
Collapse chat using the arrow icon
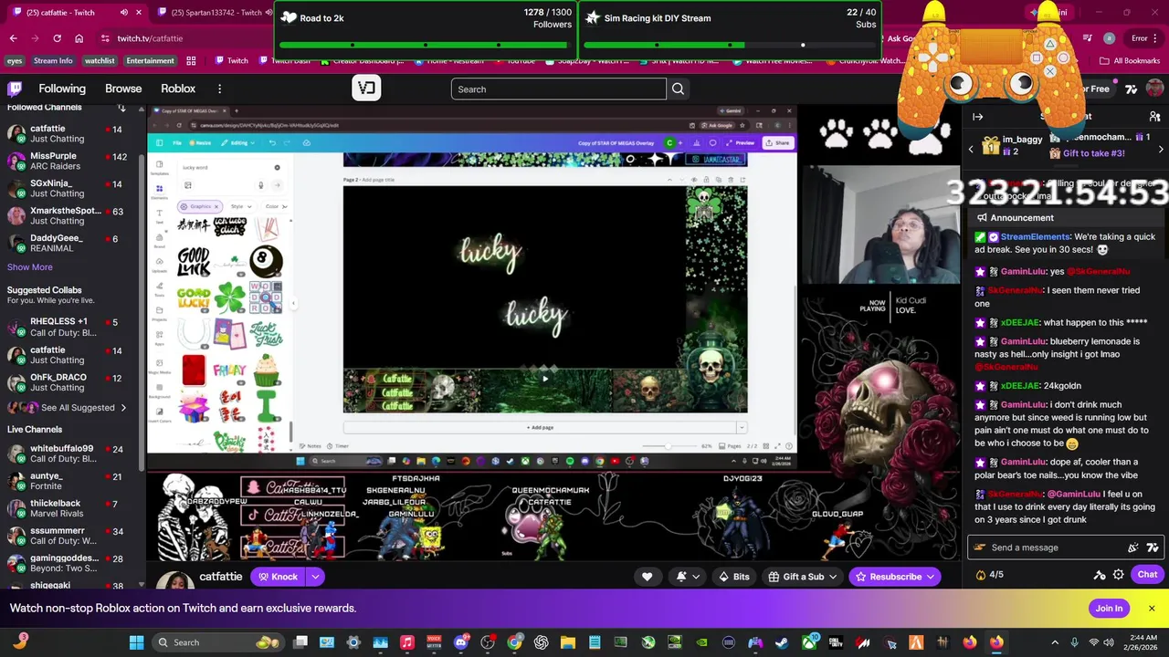click(x=977, y=117)
